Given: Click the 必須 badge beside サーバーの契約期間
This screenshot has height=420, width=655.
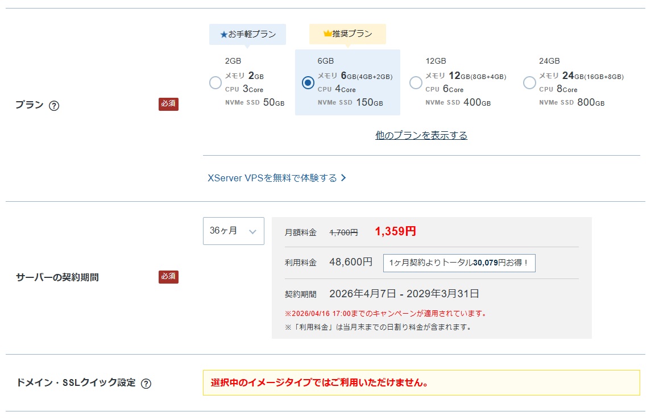Looking at the screenshot, I should [167, 277].
